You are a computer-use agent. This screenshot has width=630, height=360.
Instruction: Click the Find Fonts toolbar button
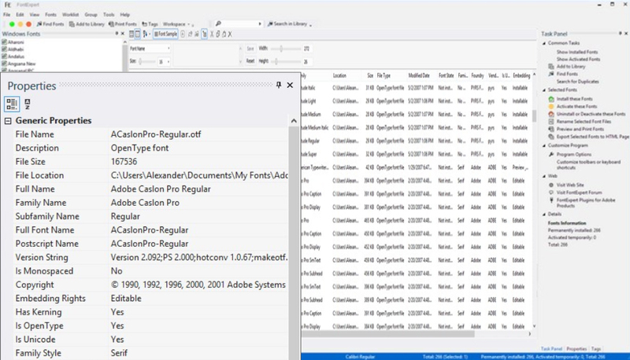(49, 24)
